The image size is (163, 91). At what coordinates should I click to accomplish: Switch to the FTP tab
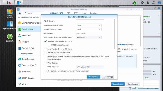click(69, 13)
